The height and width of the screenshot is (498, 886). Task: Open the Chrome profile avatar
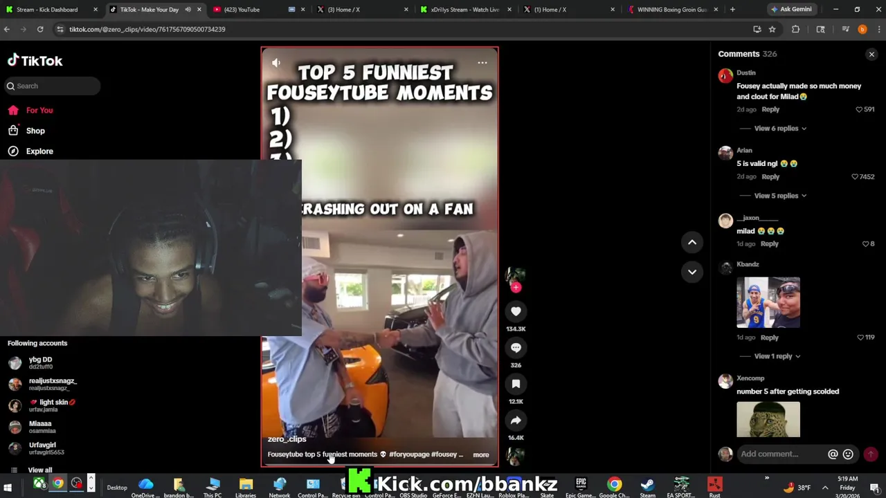[x=862, y=29]
